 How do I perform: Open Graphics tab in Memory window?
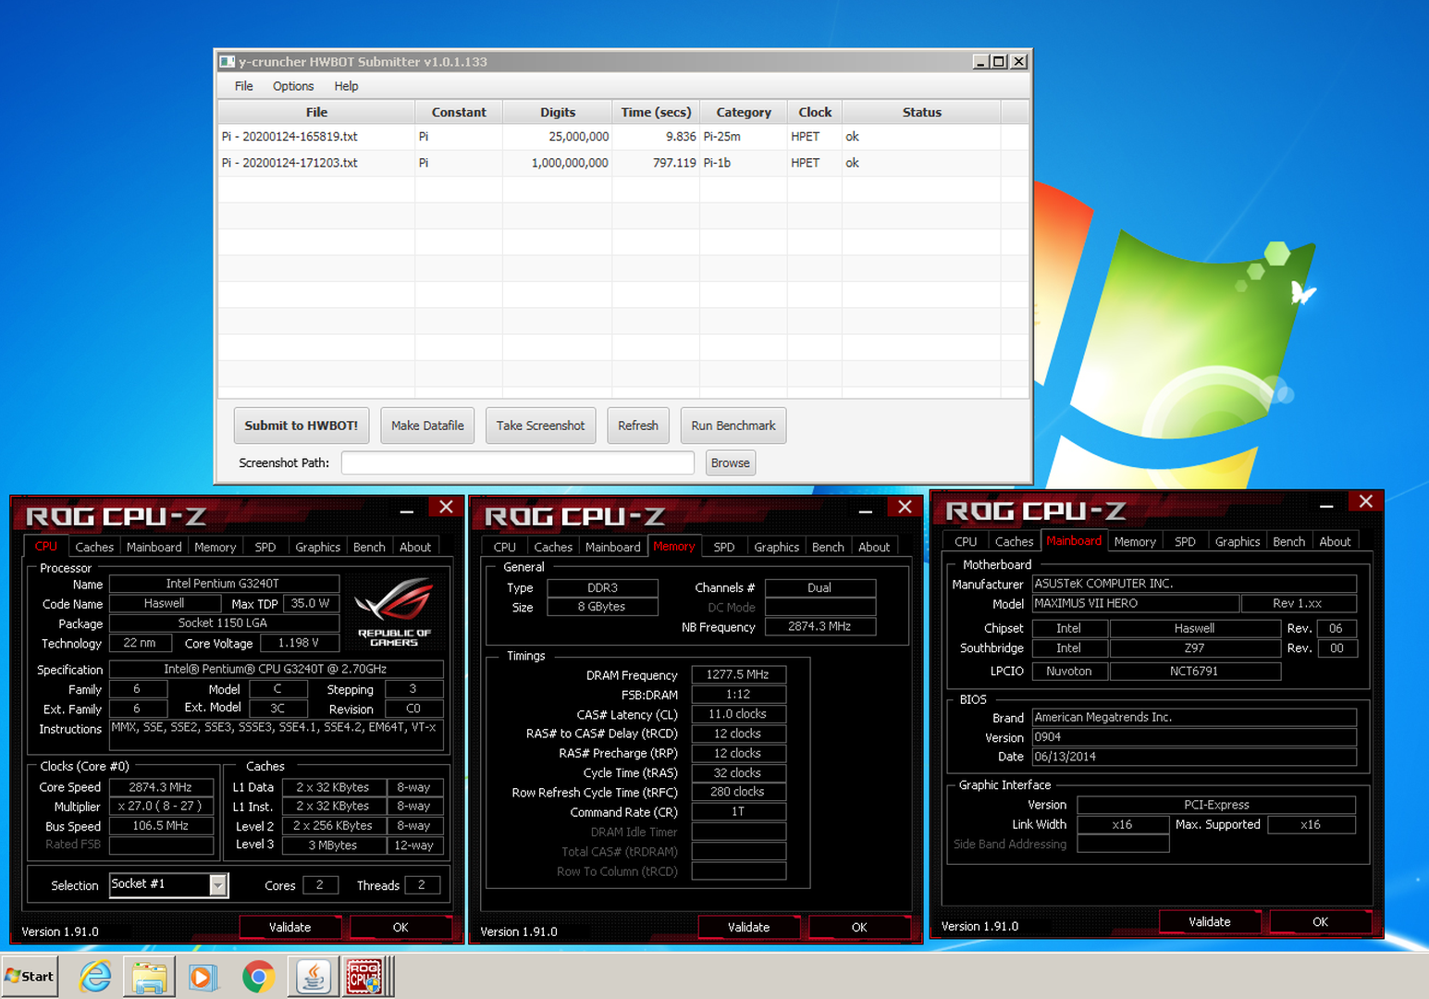(x=776, y=547)
